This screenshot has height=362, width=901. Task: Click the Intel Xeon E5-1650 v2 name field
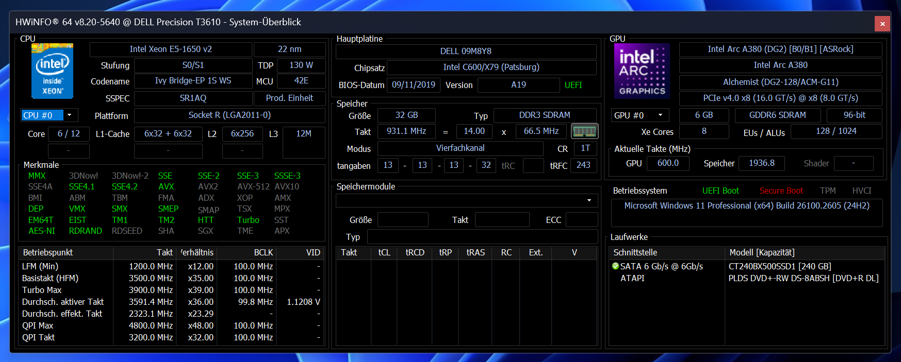(x=171, y=49)
